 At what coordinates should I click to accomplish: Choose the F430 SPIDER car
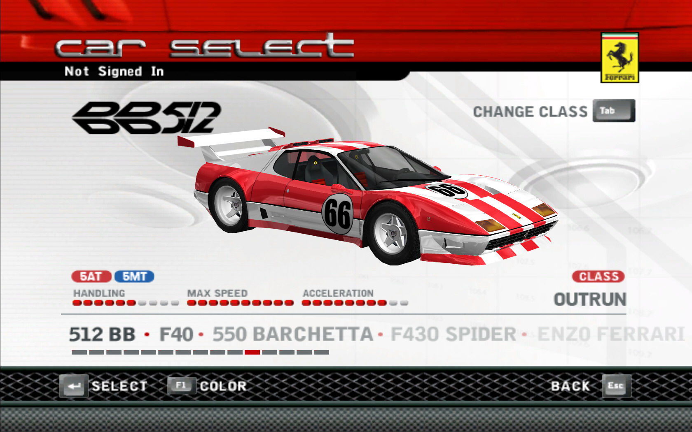[x=453, y=334]
